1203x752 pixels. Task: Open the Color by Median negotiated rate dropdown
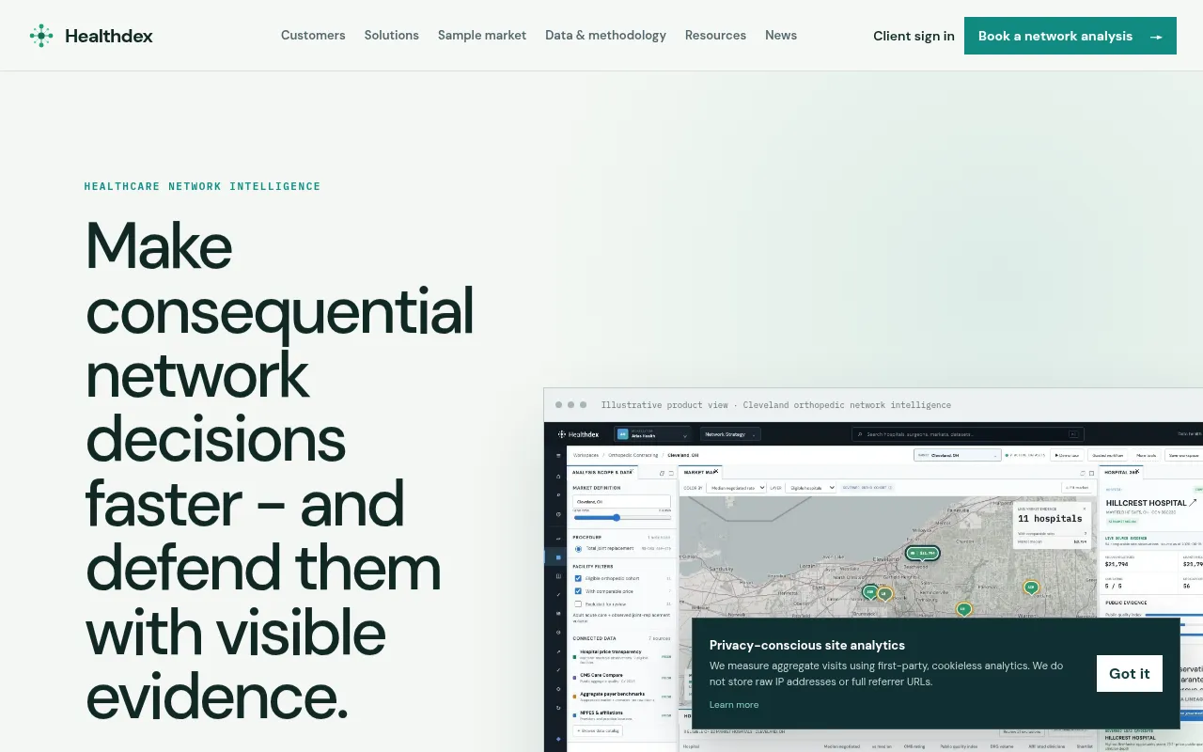tap(736, 488)
